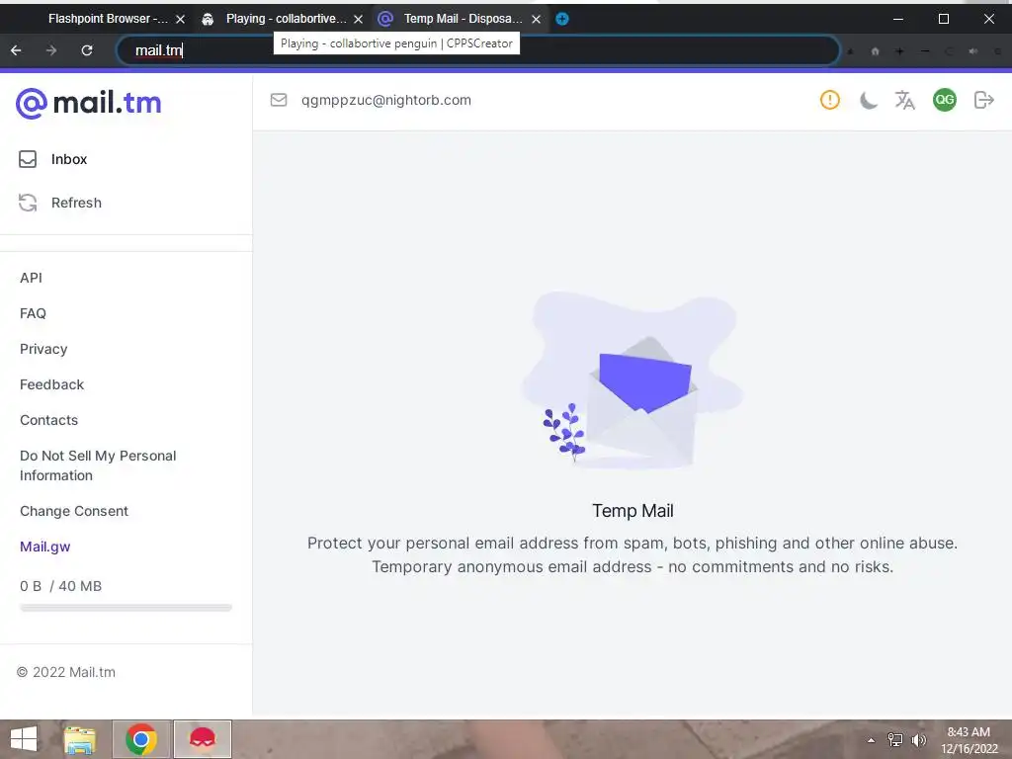The height and width of the screenshot is (759, 1012).
Task: Open the network tray icon
Action: pos(894,740)
